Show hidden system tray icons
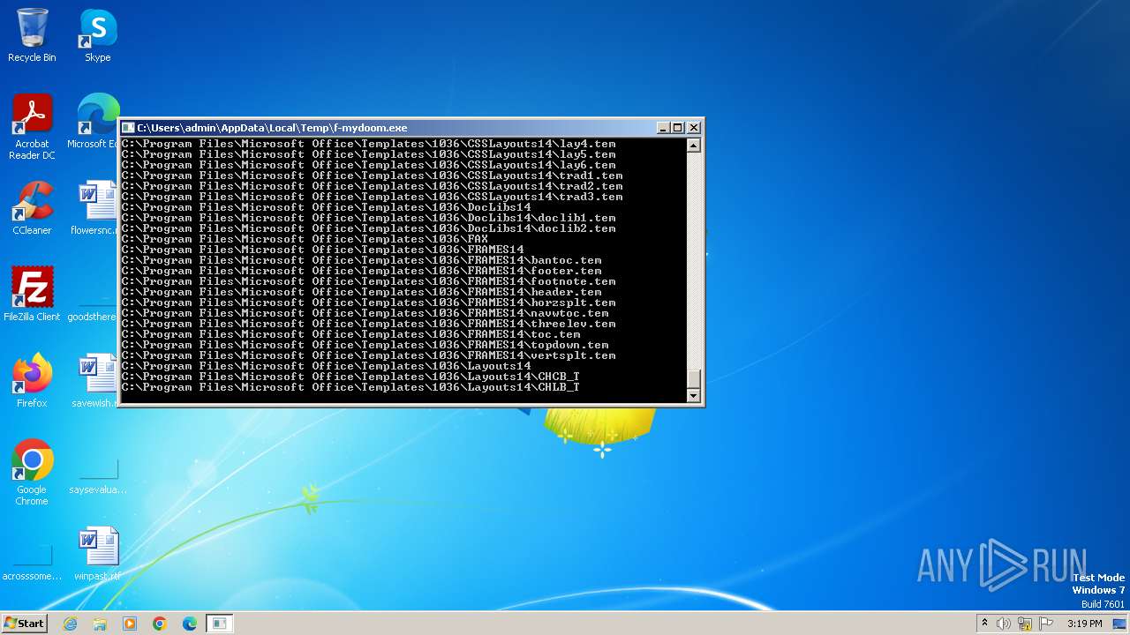This screenshot has height=635, width=1130. pyautogui.click(x=984, y=623)
